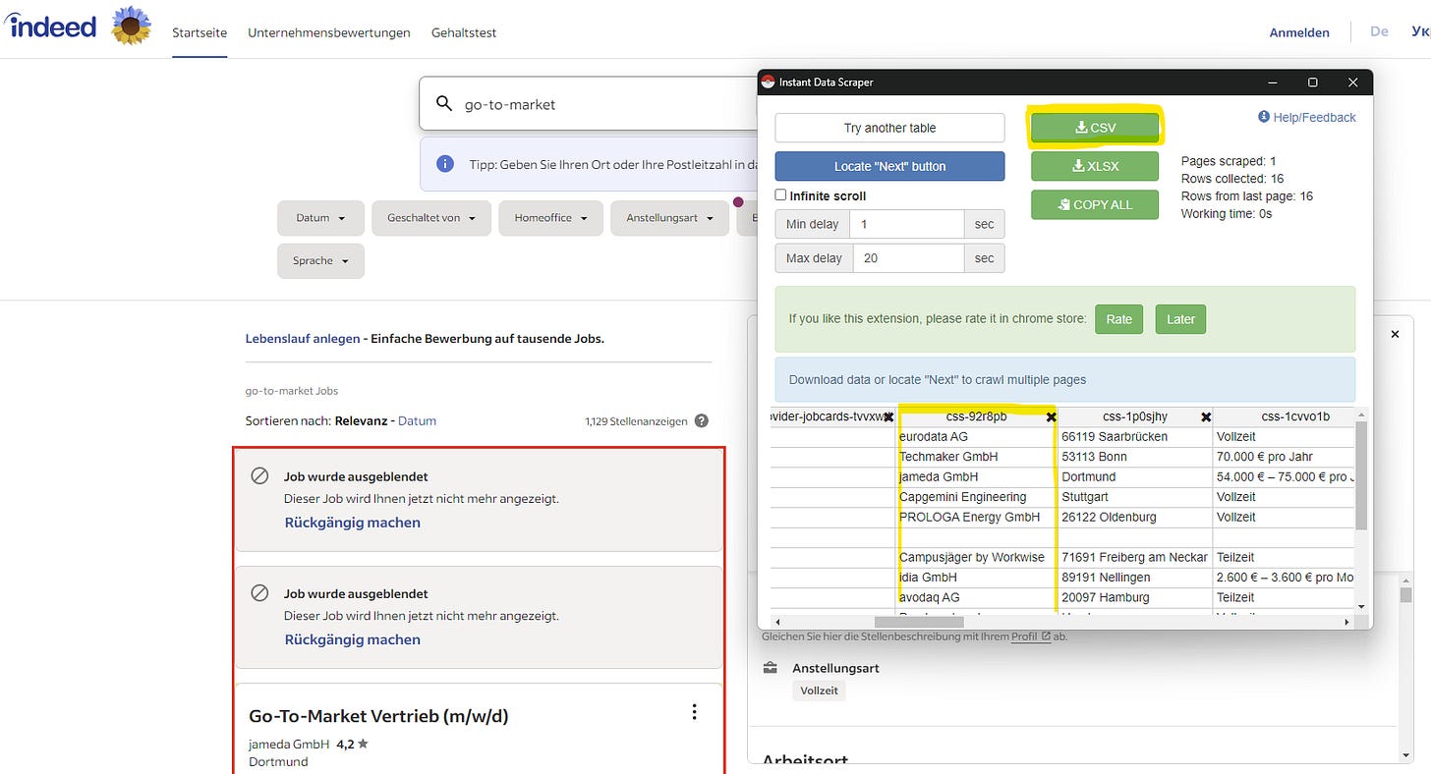Select the avodaq AG cell

point(977,597)
